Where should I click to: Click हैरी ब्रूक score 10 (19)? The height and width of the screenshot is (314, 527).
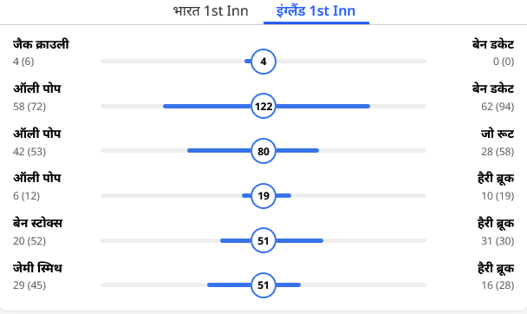(x=498, y=196)
